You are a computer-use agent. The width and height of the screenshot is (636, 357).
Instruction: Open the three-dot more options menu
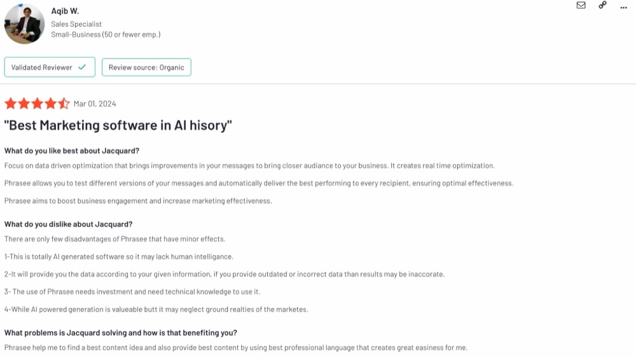pos(623,7)
